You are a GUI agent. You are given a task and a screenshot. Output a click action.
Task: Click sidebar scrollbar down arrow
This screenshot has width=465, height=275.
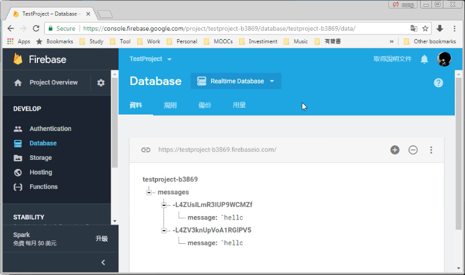tap(115, 221)
